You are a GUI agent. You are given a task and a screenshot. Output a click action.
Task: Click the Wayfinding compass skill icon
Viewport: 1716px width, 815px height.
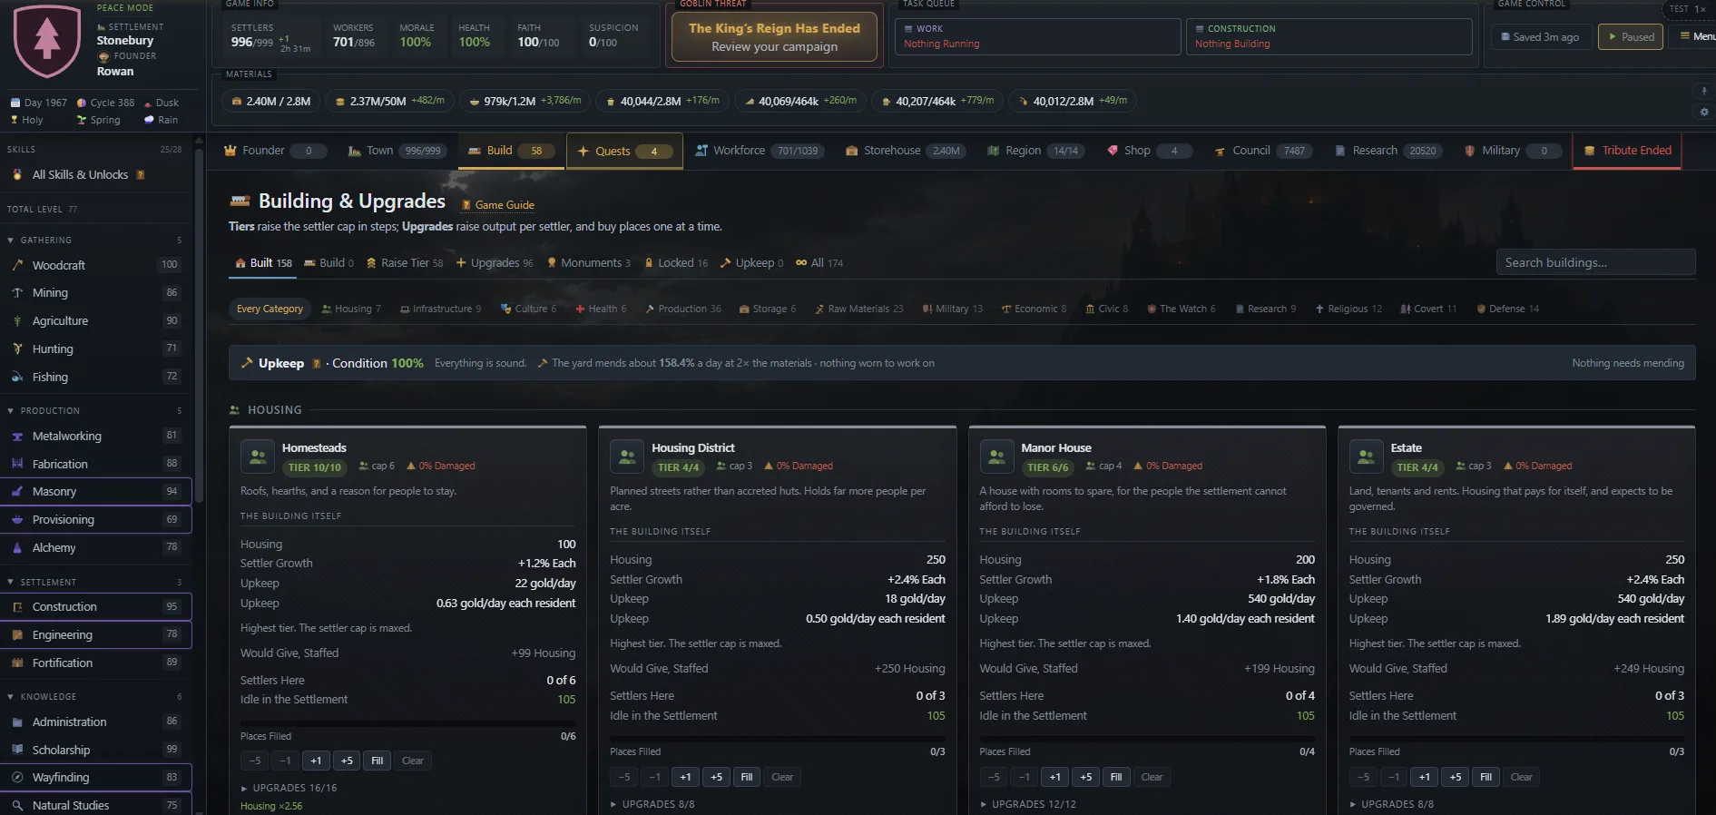pos(17,778)
